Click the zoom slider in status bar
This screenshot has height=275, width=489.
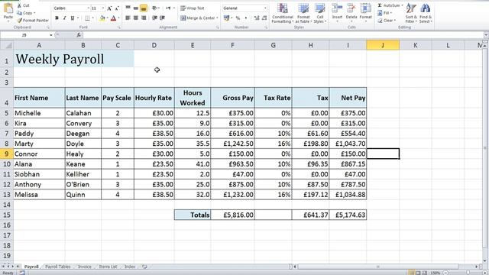click(x=468, y=273)
